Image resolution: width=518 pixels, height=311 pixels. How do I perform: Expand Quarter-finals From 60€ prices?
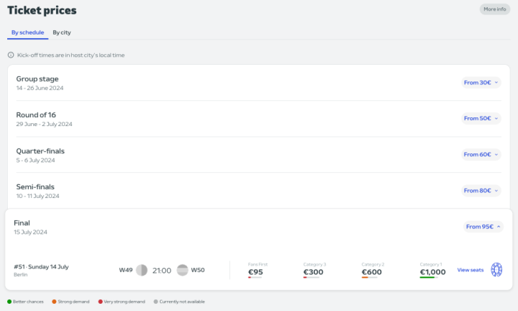pyautogui.click(x=481, y=154)
